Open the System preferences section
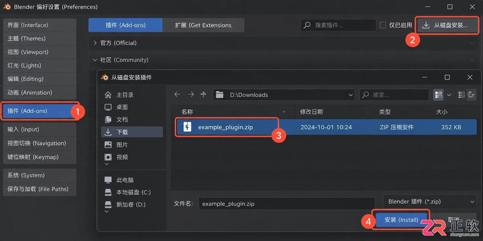 pos(40,175)
